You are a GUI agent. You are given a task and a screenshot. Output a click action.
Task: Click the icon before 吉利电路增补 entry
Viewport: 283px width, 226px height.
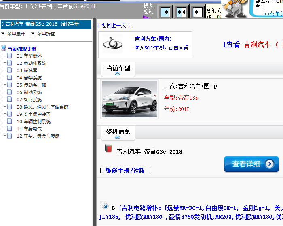click(x=104, y=205)
